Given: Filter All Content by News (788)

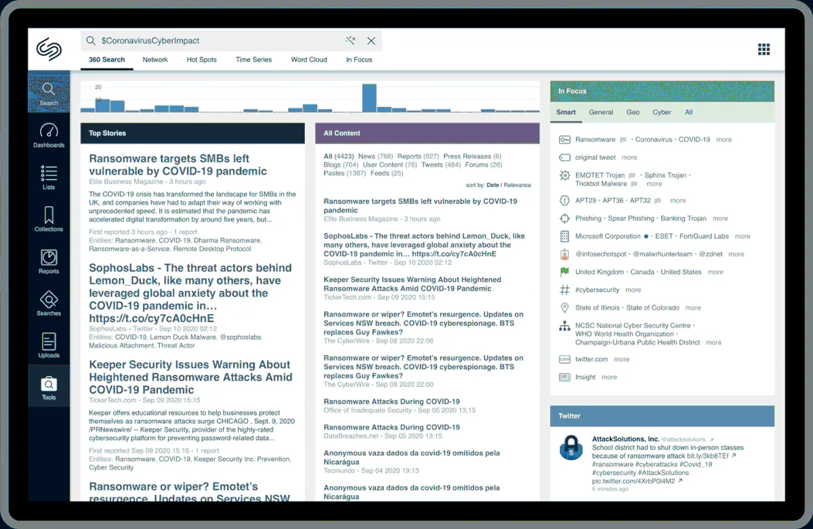Looking at the screenshot, I should tap(375, 156).
